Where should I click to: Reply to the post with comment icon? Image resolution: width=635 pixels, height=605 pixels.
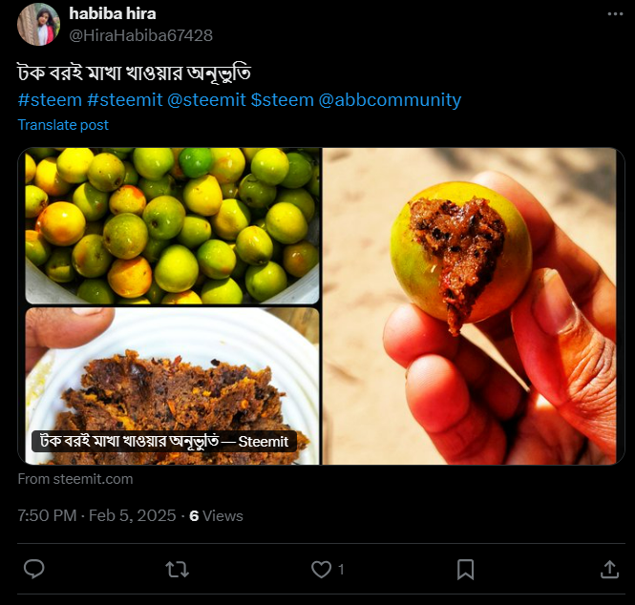pyautogui.click(x=34, y=569)
